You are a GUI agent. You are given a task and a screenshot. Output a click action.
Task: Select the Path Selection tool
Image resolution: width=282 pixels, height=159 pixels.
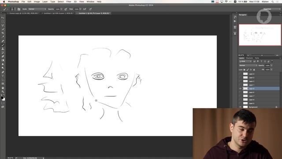[x=3, y=80]
